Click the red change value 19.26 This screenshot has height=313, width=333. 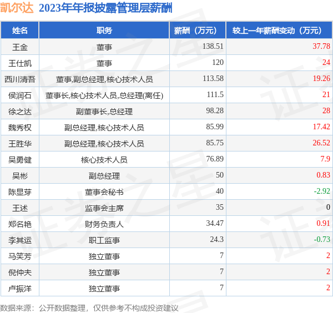tap(321, 78)
